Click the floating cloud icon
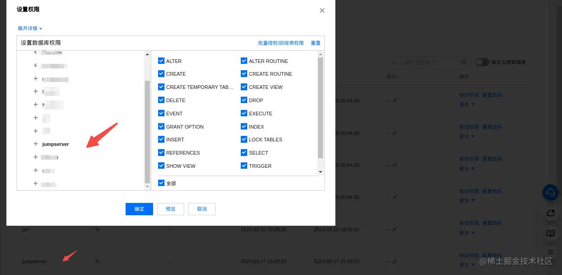The image size is (562, 275). tap(551, 213)
